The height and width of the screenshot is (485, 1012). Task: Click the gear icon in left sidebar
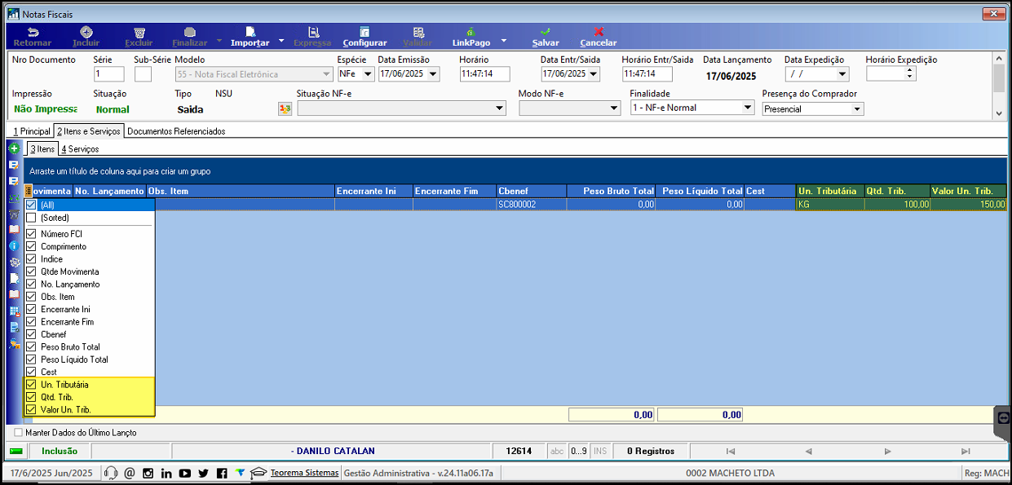coord(14,262)
